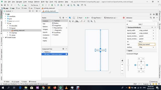161x90 pixels.
Task: Open the API 29 version dropdown
Action: (87, 18)
